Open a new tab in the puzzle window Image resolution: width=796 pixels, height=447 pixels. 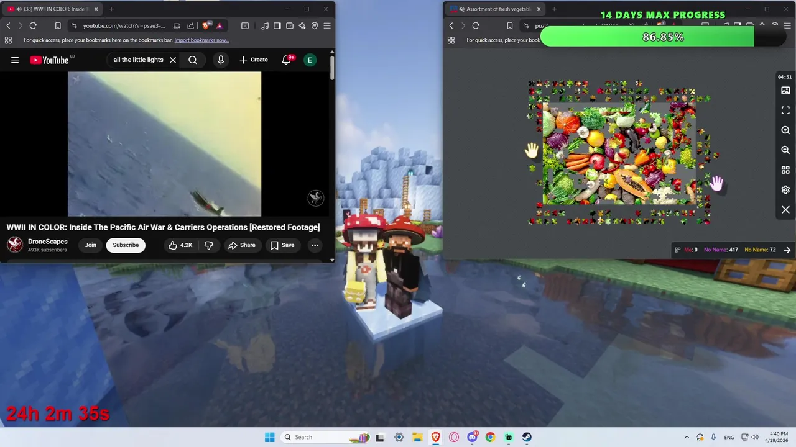pyautogui.click(x=554, y=9)
